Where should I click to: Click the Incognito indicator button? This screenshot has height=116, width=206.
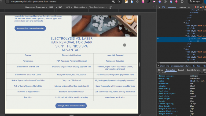tap(195, 2)
